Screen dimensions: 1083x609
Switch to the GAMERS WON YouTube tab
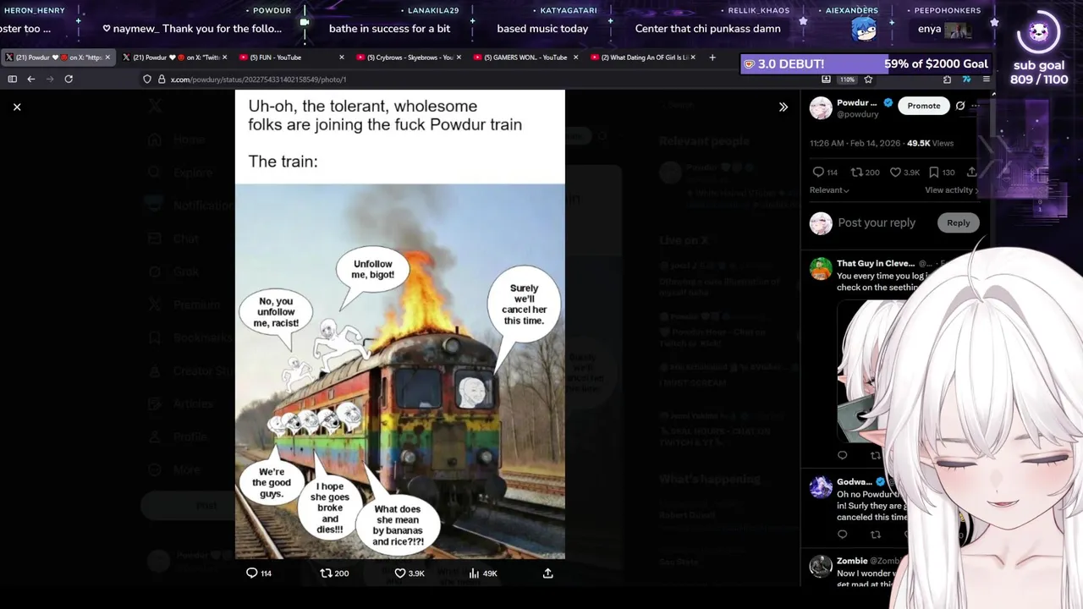point(524,58)
